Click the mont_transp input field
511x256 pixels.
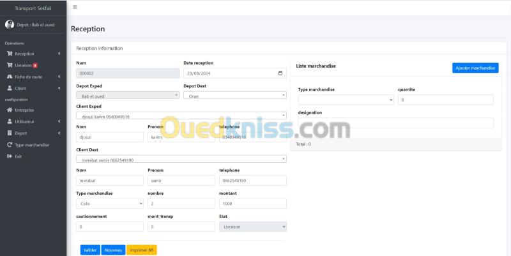[x=181, y=227]
